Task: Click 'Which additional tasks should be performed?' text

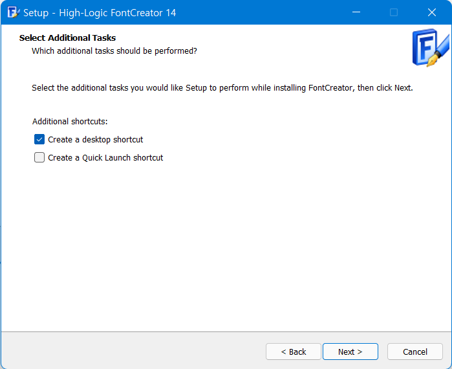Action: [114, 51]
